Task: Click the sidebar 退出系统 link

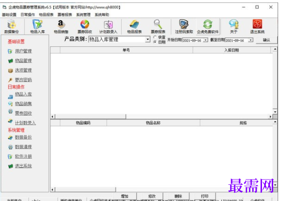Action: [x=23, y=166]
